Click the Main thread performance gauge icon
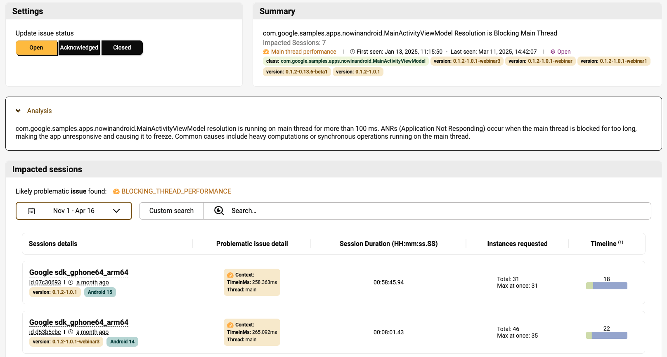 [x=266, y=52]
